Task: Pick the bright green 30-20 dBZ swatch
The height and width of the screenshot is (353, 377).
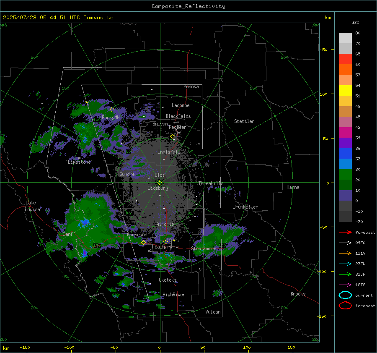Action: point(345,175)
